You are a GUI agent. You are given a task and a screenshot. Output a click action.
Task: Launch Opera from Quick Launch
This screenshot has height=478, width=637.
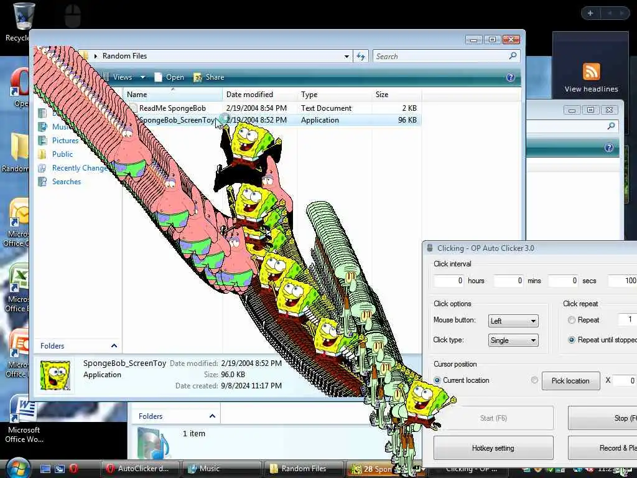pyautogui.click(x=73, y=469)
